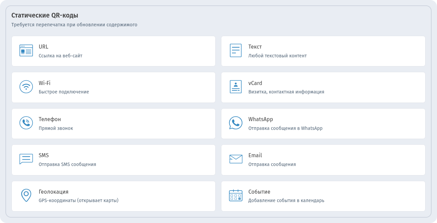Click the "Отправка SMS сообщения" description

[67, 164]
